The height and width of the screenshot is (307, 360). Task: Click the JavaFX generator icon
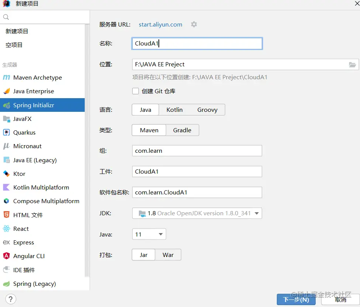[x=6, y=119]
